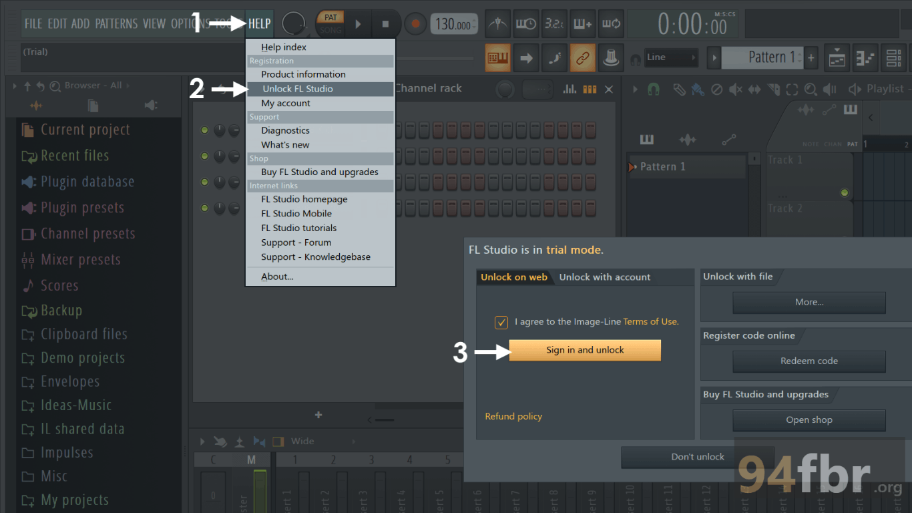
Task: Open the playlist options menu arrow
Action: tap(635, 90)
